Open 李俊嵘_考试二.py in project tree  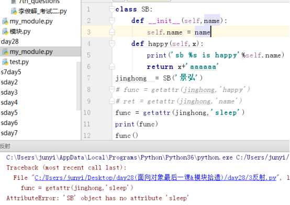(42, 12)
